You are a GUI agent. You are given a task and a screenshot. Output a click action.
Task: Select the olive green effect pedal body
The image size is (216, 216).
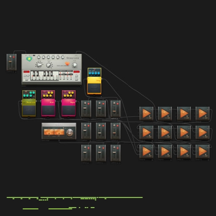[29, 104]
